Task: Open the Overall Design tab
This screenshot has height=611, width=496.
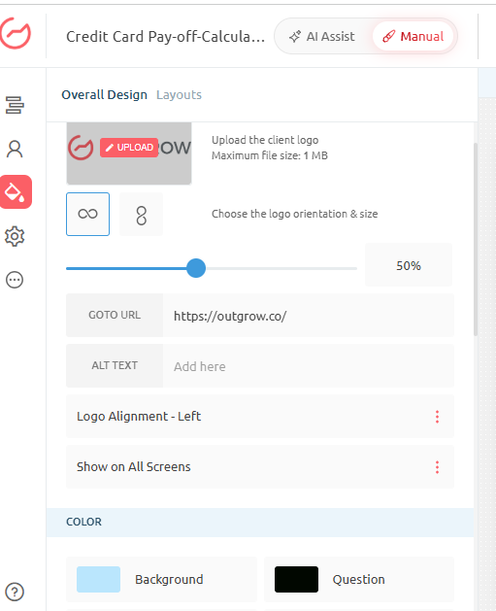Action: click(104, 94)
